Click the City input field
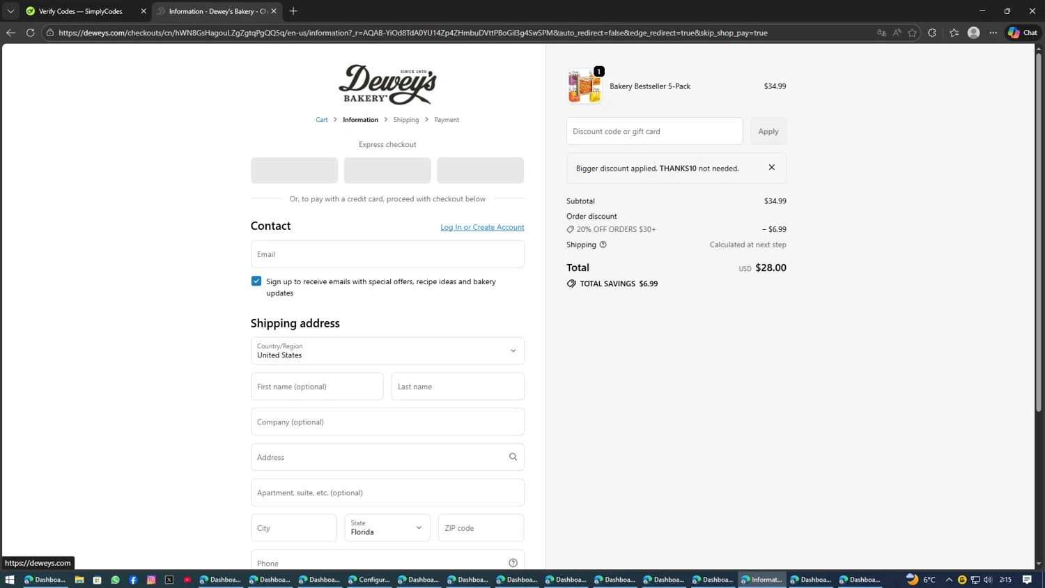The width and height of the screenshot is (1045, 588). coord(294,527)
